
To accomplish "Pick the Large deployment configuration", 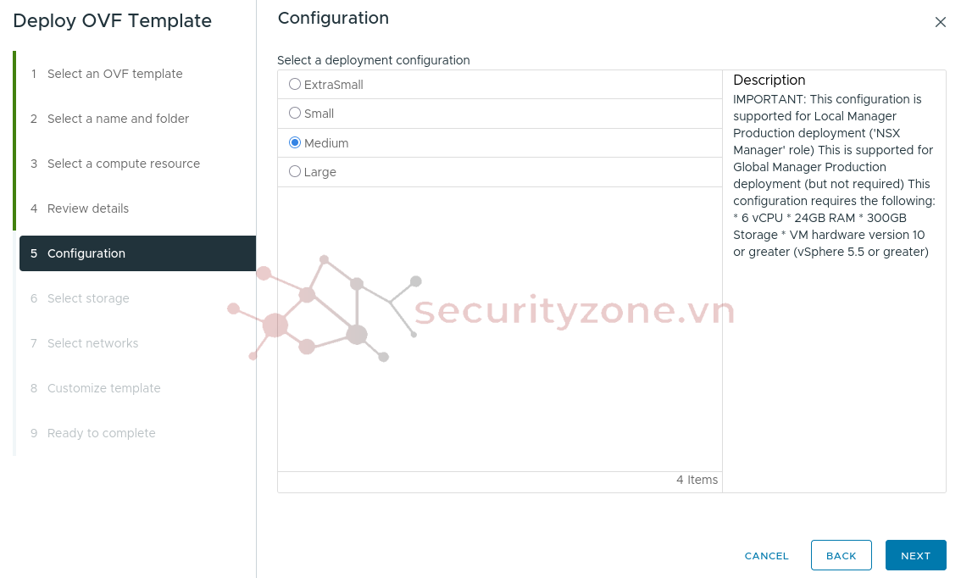I will click(295, 172).
